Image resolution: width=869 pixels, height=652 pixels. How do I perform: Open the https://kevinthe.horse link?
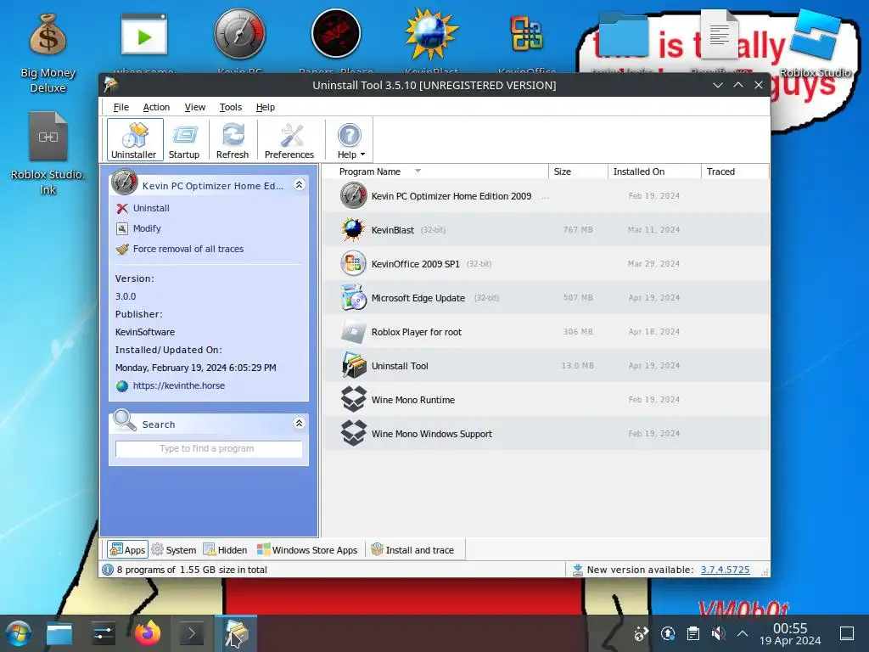[x=178, y=385]
